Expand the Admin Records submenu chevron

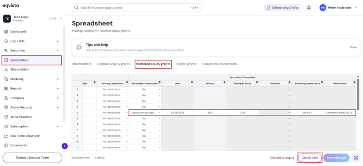pyautogui.click(x=58, y=107)
